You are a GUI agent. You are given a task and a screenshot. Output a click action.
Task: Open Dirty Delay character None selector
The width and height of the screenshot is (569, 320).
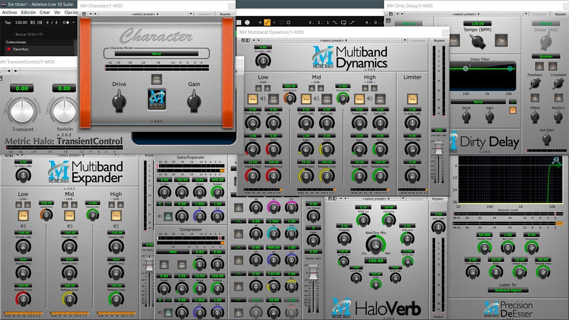478,101
